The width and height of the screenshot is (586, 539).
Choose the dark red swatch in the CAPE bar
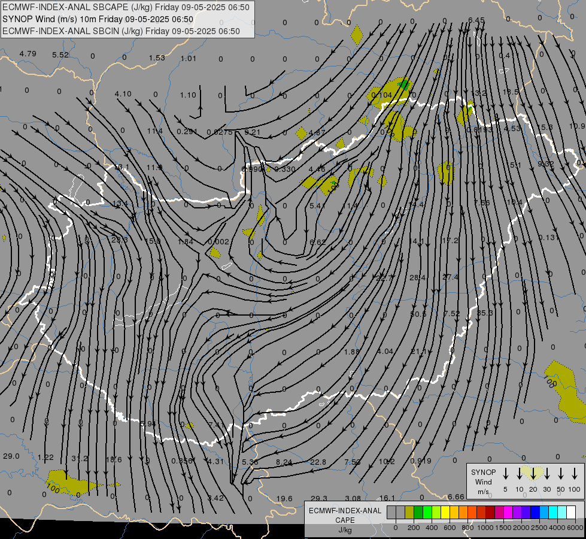click(490, 512)
